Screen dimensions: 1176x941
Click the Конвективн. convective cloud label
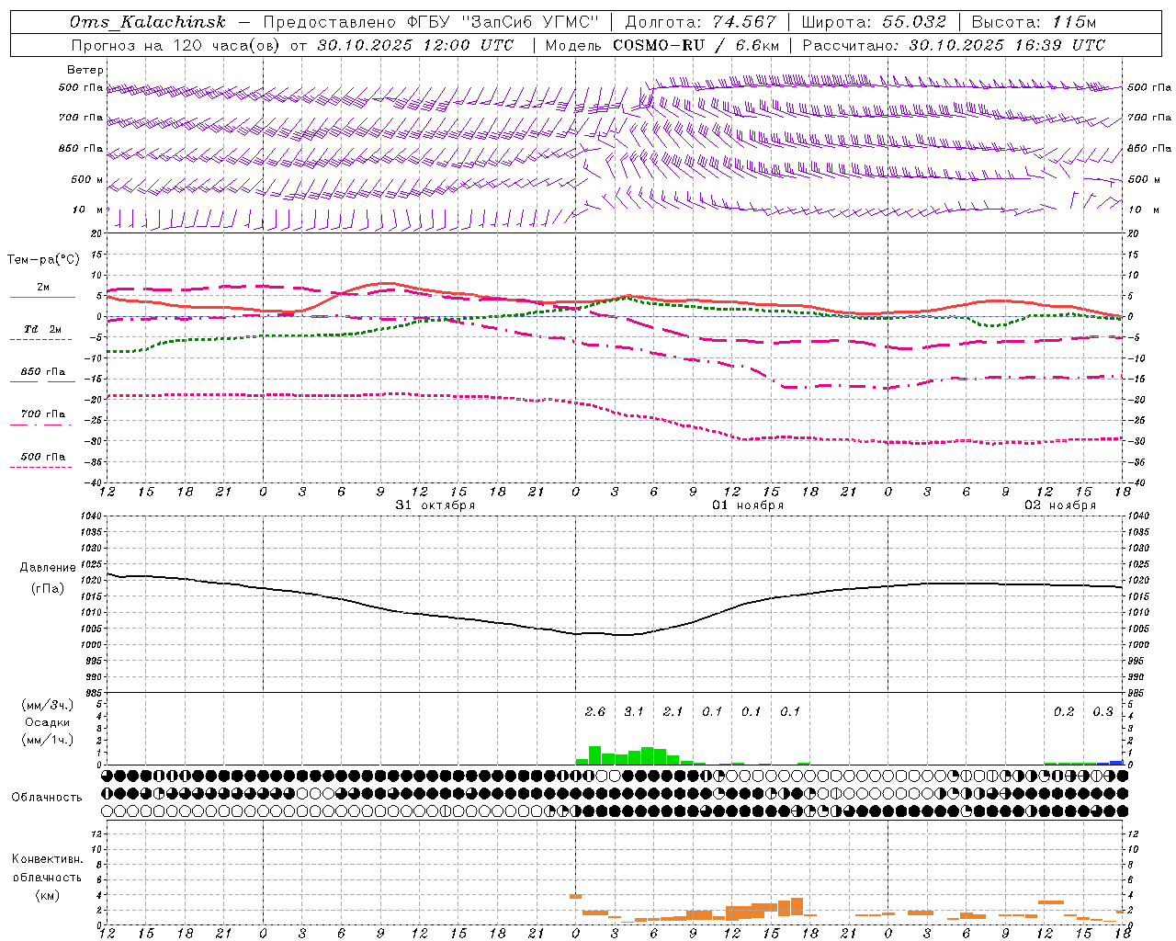point(47,859)
